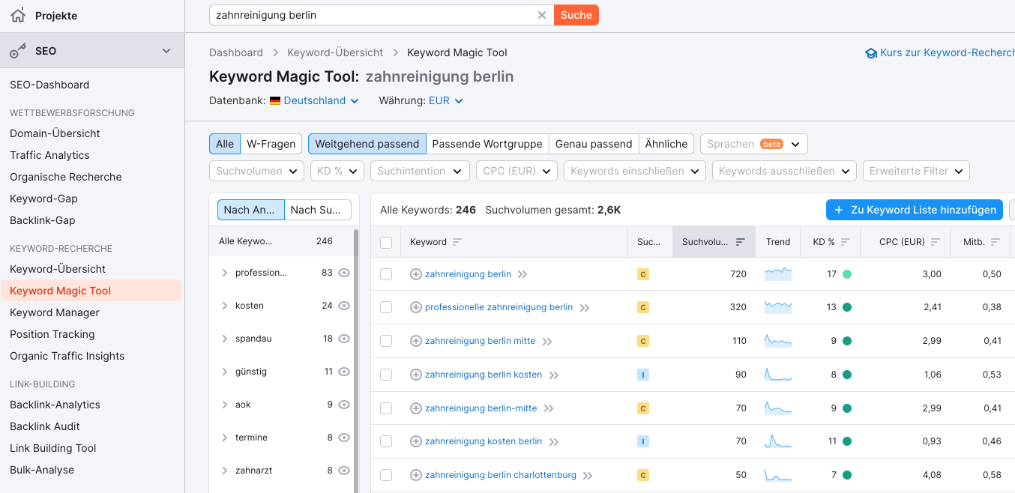Click Zu Keyword Liste hinzufügen button
Screen dimensions: 1015x493
coord(915,210)
